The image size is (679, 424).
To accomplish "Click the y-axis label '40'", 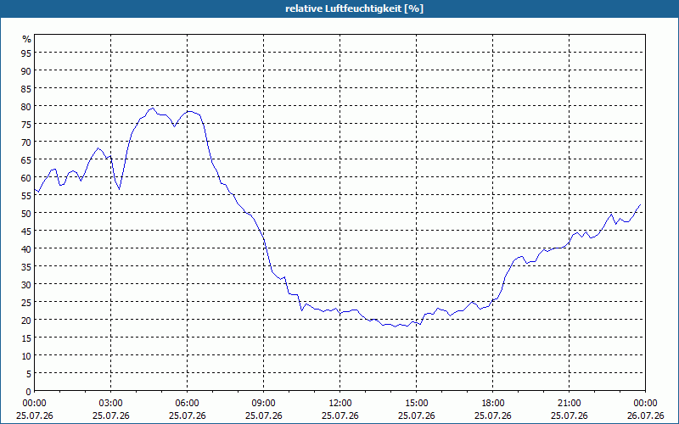I will point(26,249).
